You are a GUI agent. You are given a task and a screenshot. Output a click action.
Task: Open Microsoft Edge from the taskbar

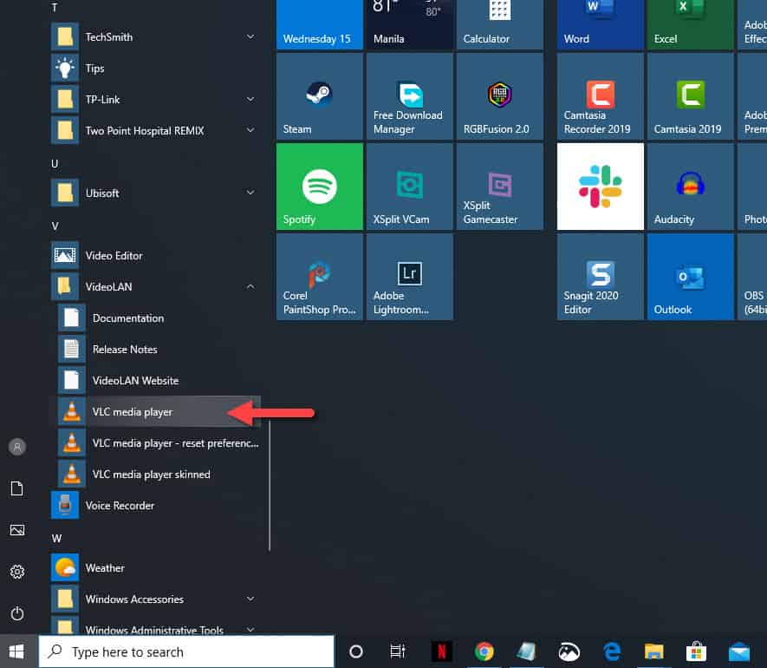click(612, 652)
